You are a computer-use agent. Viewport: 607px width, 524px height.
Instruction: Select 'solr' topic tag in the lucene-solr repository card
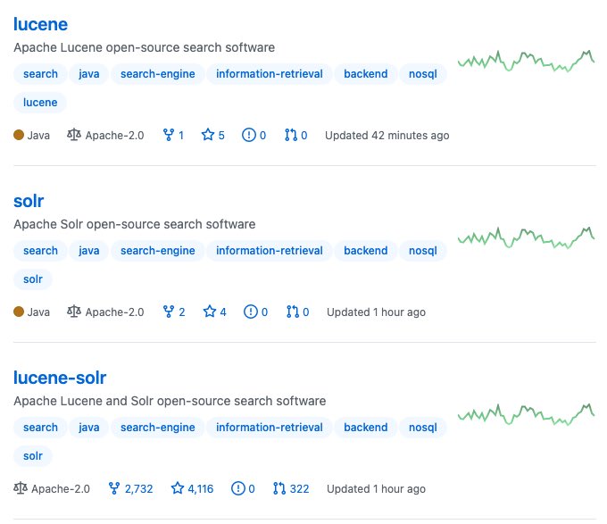(x=33, y=456)
